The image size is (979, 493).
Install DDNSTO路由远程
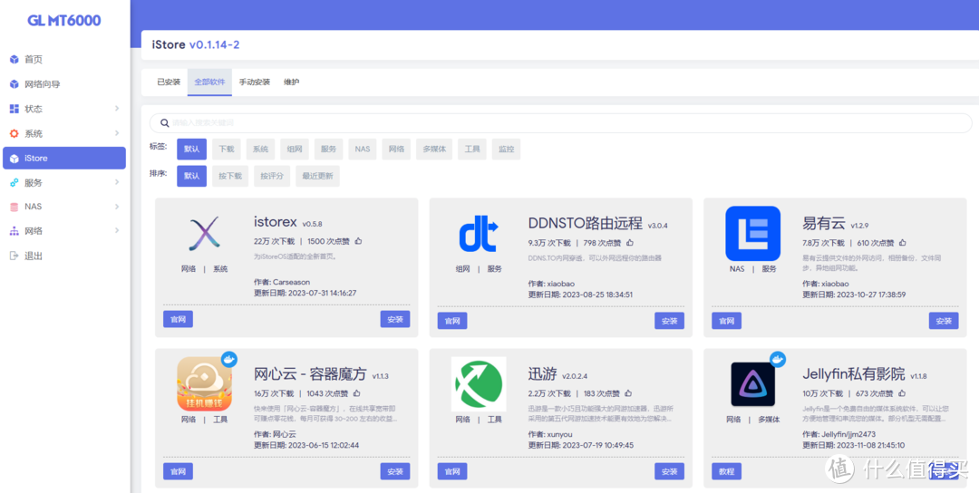tap(669, 321)
